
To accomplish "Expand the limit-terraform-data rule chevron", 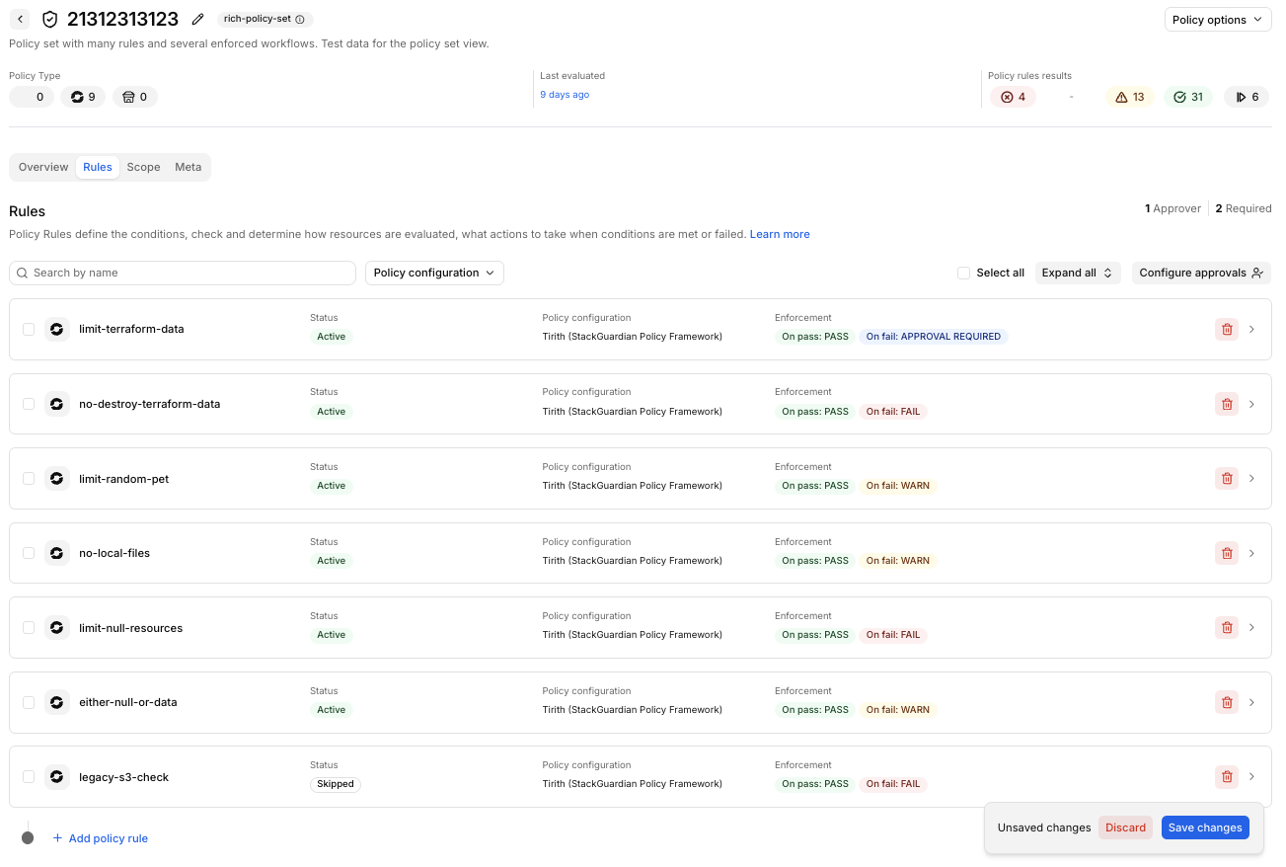I will [1251, 329].
